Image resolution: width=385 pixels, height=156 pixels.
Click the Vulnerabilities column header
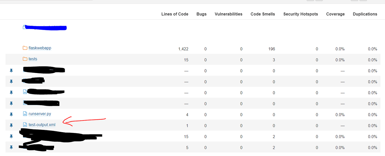click(228, 14)
